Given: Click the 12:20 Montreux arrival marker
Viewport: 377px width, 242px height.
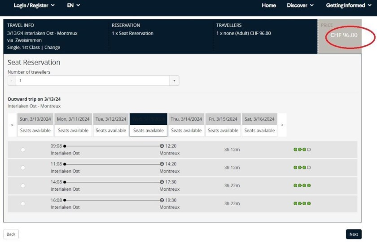Looking at the screenshot, I should [162, 146].
